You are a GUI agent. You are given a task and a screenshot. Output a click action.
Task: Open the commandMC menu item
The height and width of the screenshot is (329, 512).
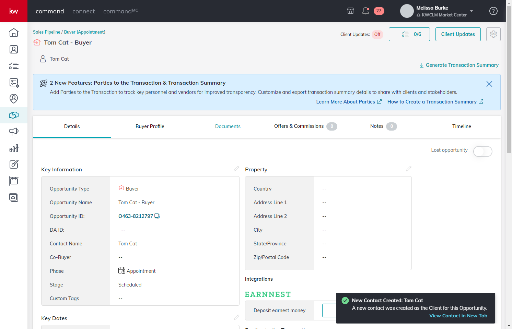click(121, 11)
